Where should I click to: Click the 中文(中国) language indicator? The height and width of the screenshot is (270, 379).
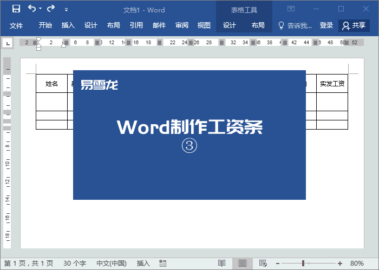tap(112, 264)
